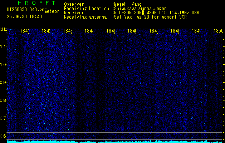Click the 1849 time axis label
Image resolution: width=225 pixels, height=143 pixels.
click(196, 31)
